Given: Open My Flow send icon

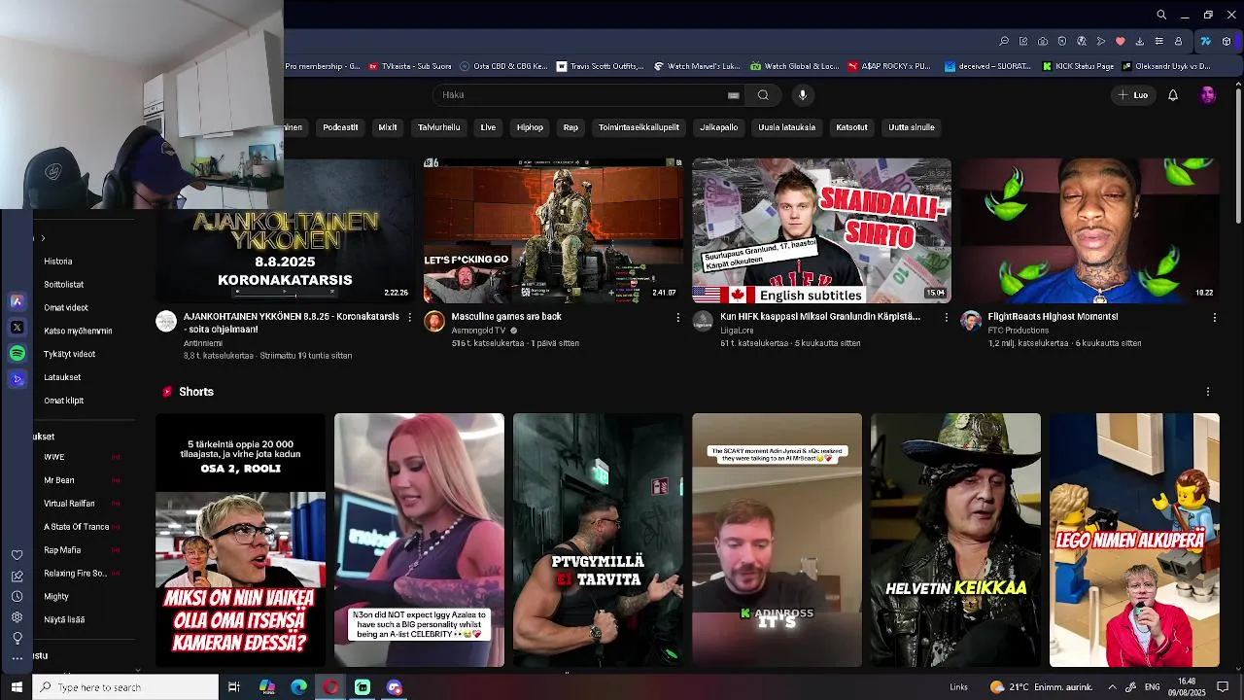Looking at the screenshot, I should [x=1101, y=41].
